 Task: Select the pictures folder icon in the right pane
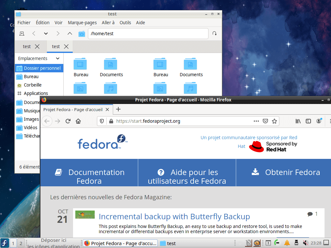(160, 88)
